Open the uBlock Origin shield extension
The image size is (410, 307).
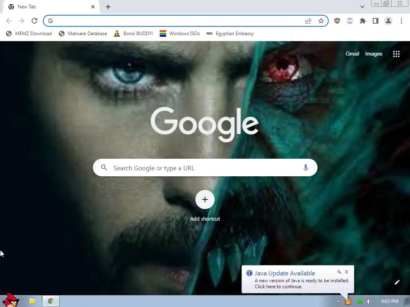tap(337, 21)
